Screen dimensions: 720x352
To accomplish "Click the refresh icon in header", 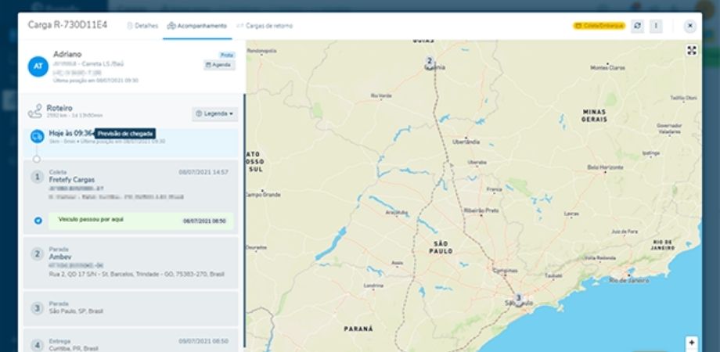I will coord(637,26).
